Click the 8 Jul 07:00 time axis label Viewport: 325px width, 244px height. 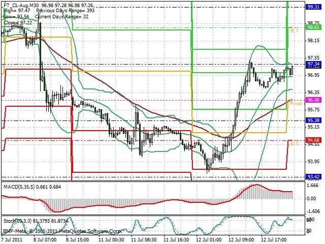point(45,239)
